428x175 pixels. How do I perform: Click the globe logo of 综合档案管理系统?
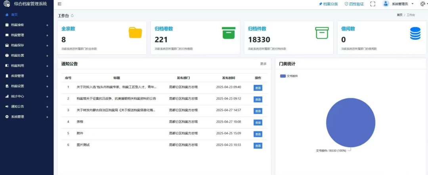click(x=7, y=4)
